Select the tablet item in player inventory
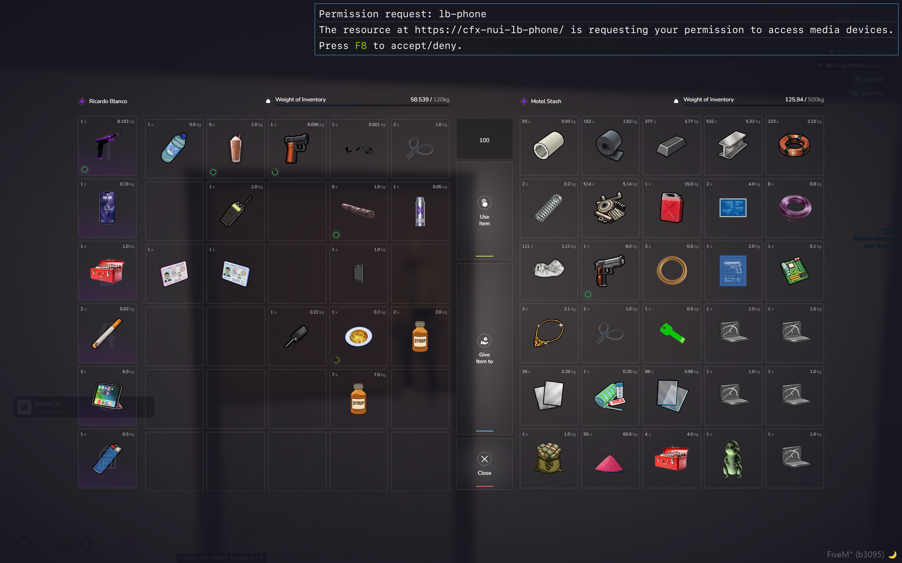The width and height of the screenshot is (902, 563). point(107,396)
